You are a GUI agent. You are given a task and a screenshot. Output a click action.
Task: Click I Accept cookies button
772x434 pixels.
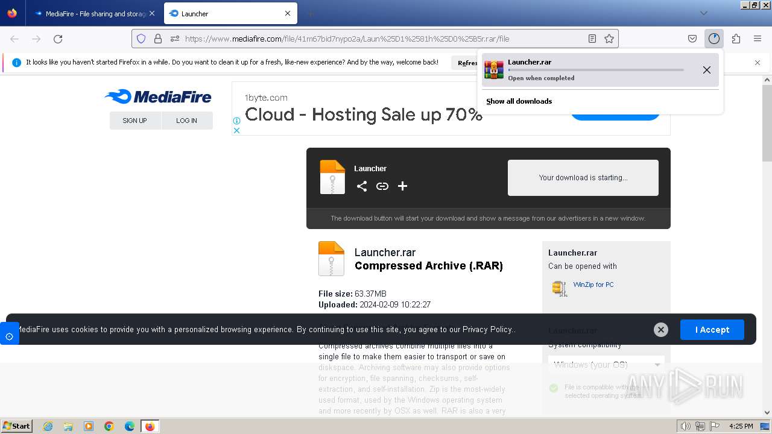pos(712,330)
